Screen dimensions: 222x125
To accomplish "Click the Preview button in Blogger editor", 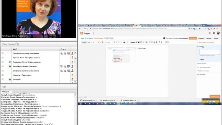I will pyautogui.click(x=209, y=38).
